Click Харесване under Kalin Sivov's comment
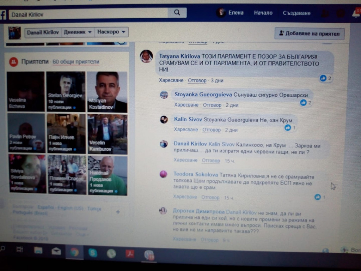This screenshot has height=271, width=361. click(186, 130)
